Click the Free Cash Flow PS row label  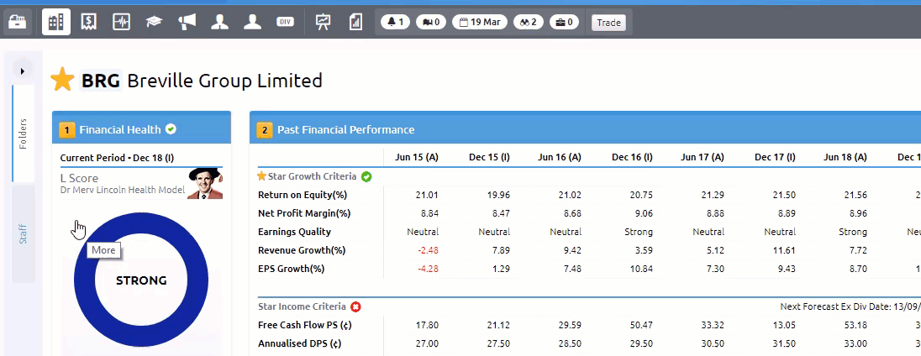[305, 325]
